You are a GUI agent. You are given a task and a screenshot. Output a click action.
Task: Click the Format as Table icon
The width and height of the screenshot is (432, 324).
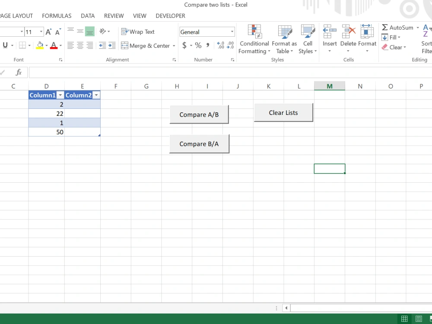tap(284, 39)
